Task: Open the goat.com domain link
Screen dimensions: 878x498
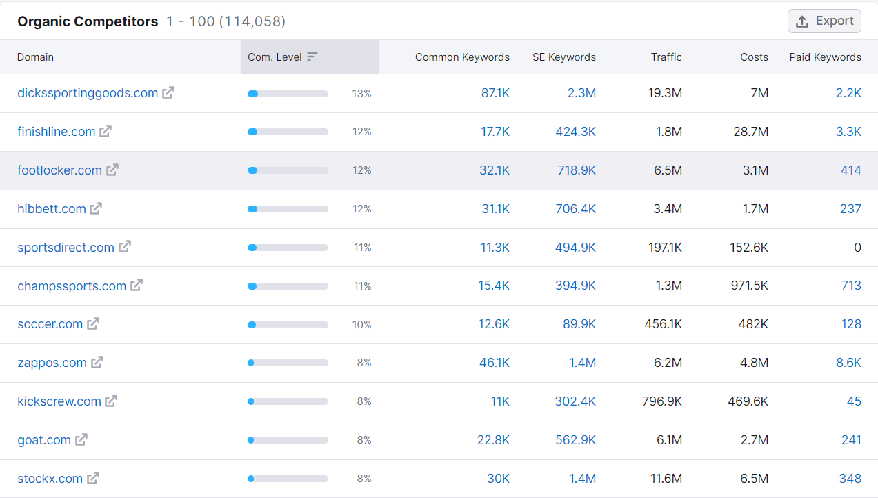Action: point(44,439)
